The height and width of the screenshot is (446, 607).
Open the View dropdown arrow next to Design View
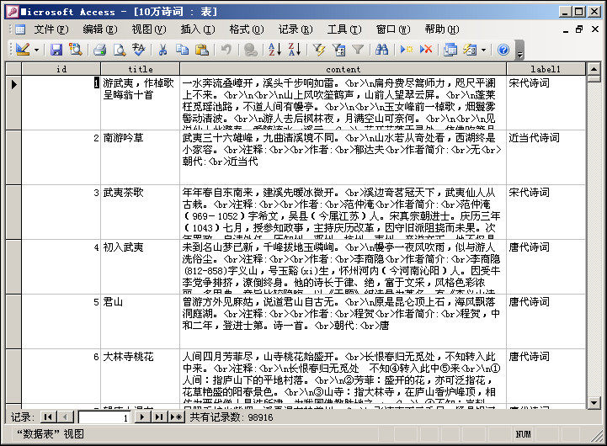37,50
